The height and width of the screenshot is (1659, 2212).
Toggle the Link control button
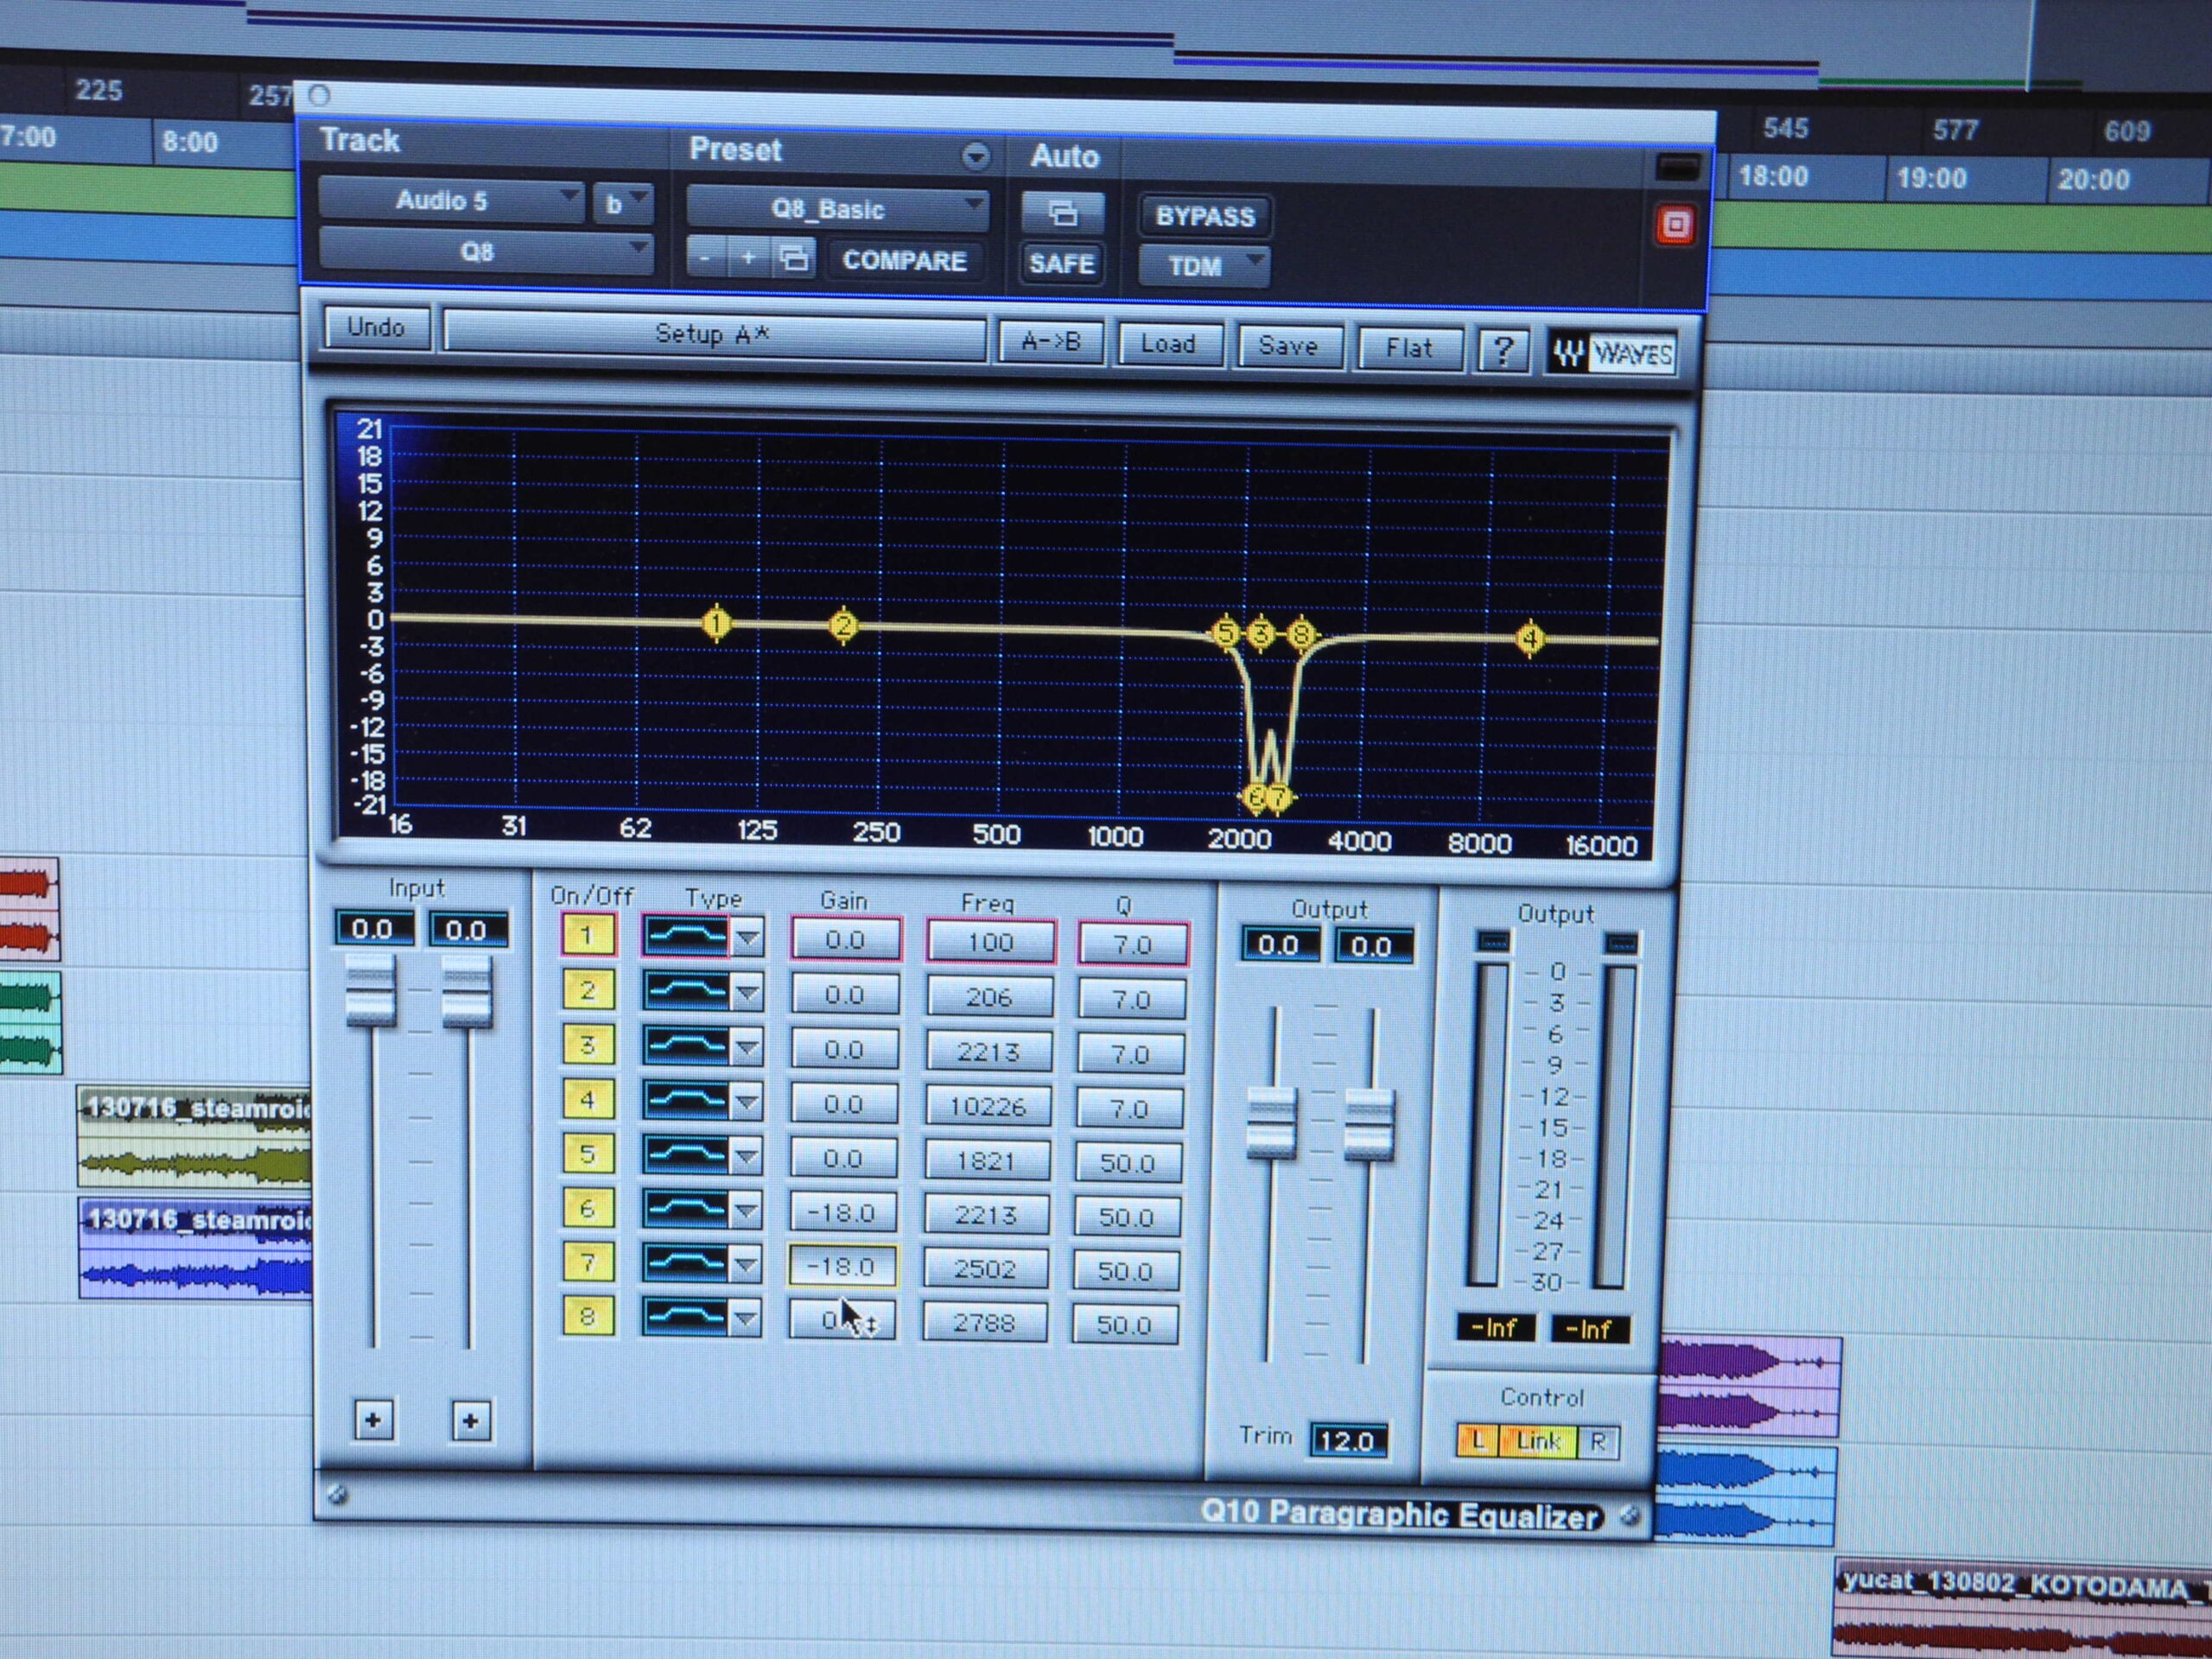point(1538,1441)
